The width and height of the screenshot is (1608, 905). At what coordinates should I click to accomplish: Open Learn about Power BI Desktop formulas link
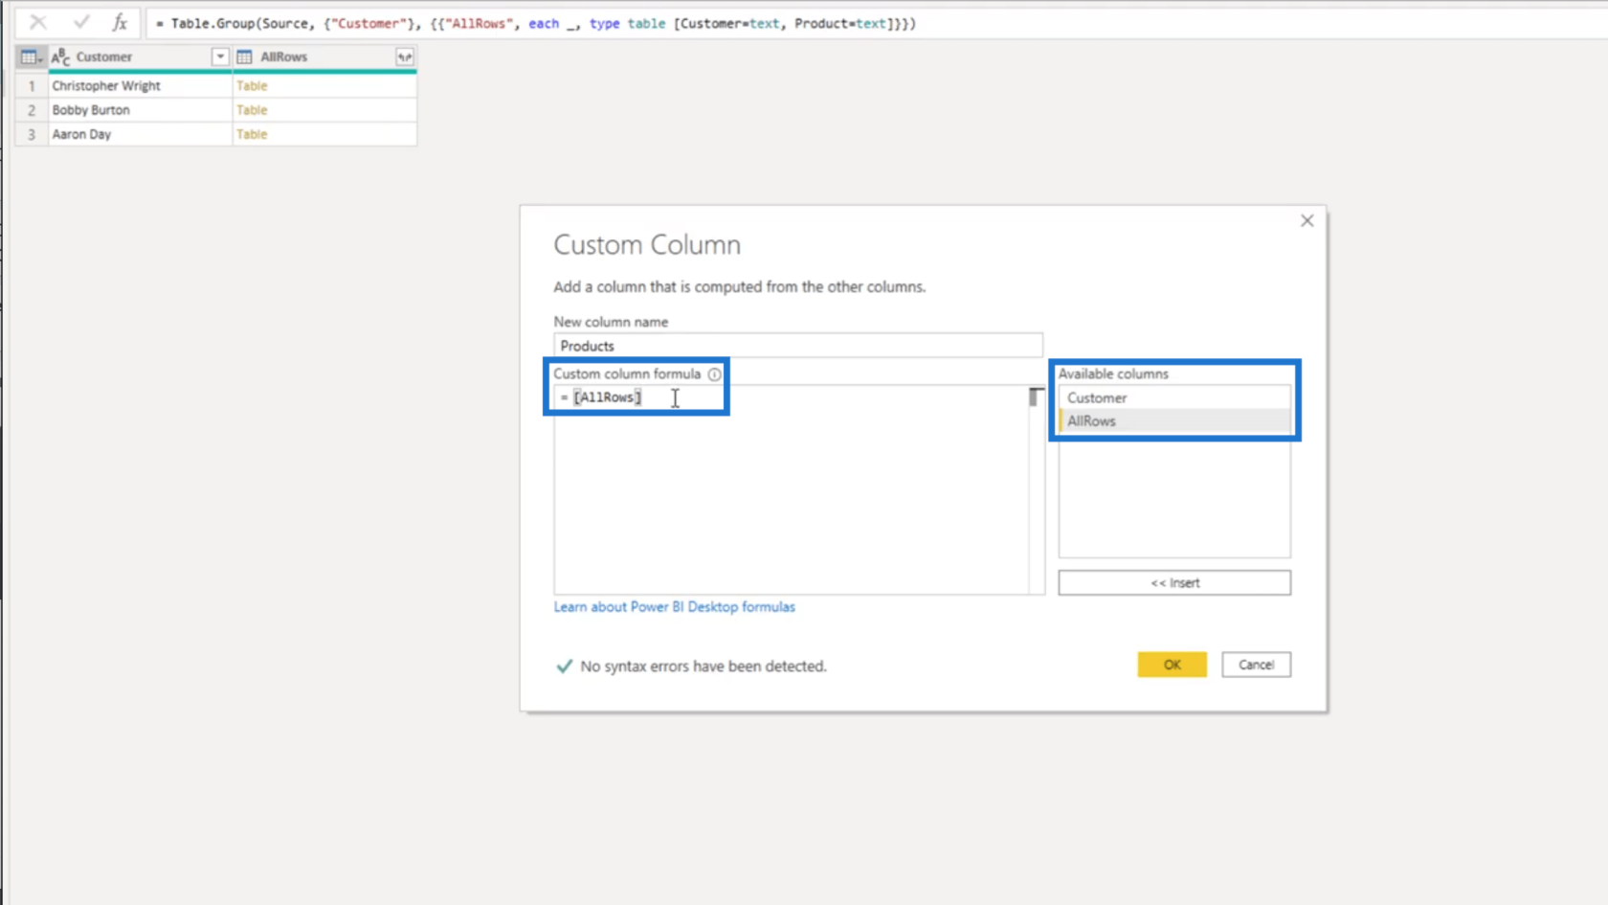(x=674, y=607)
